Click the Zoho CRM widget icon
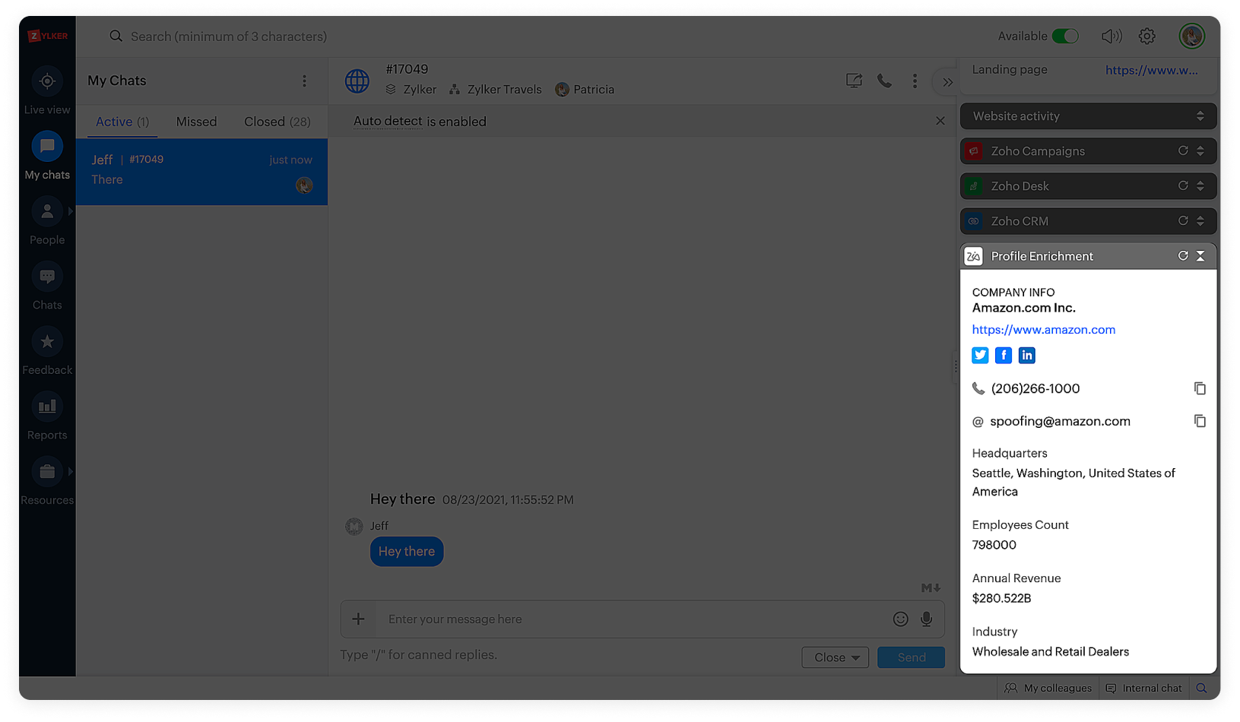This screenshot has width=1240, height=722. [x=973, y=221]
